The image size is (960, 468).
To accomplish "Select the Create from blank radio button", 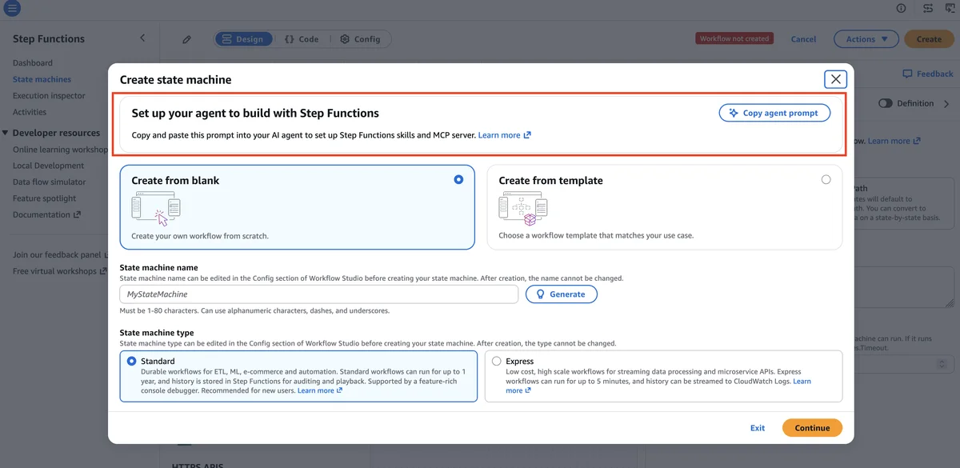I will [x=458, y=180].
